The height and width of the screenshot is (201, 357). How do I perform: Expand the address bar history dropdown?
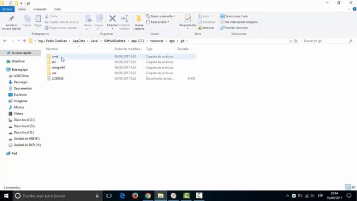(290, 41)
